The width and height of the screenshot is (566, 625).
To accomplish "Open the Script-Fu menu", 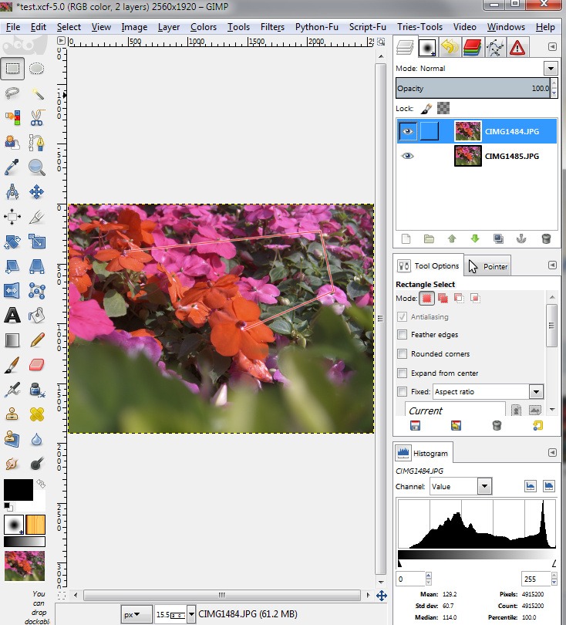I will [368, 27].
